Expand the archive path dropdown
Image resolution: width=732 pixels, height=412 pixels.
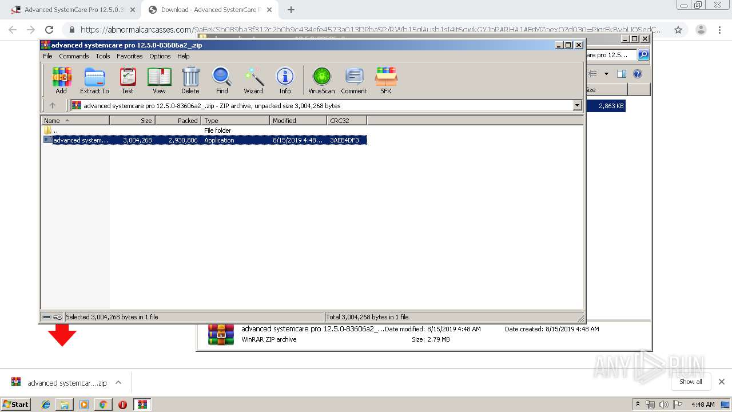(577, 105)
